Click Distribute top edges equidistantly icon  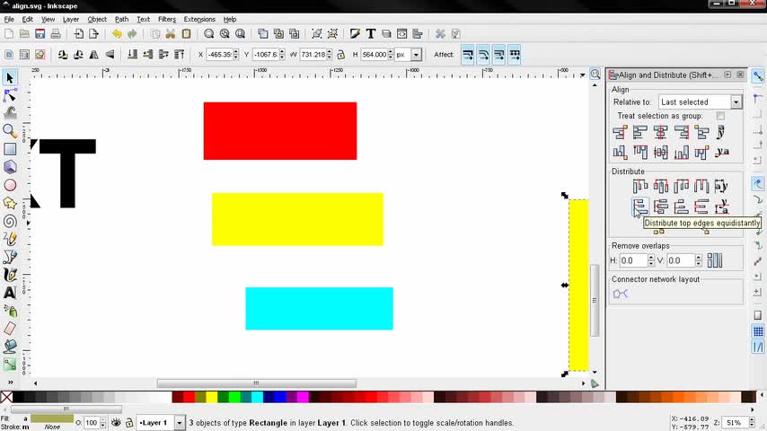639,207
